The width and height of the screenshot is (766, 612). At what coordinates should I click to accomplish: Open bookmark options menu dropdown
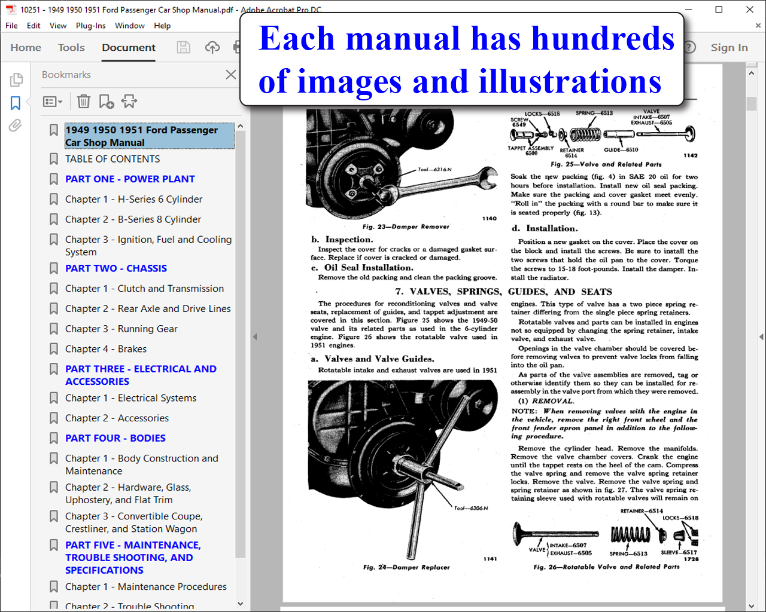53,102
